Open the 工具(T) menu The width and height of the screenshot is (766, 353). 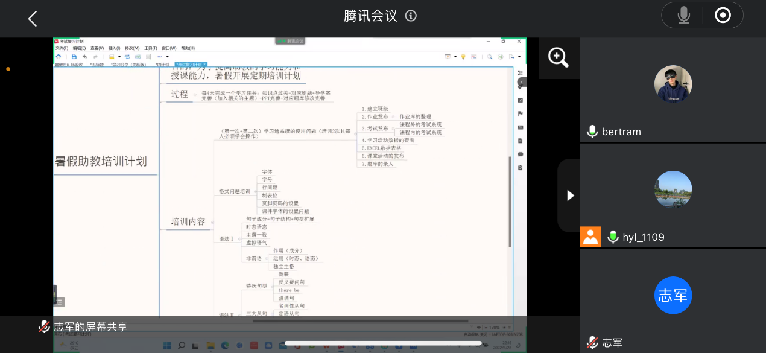coord(150,48)
